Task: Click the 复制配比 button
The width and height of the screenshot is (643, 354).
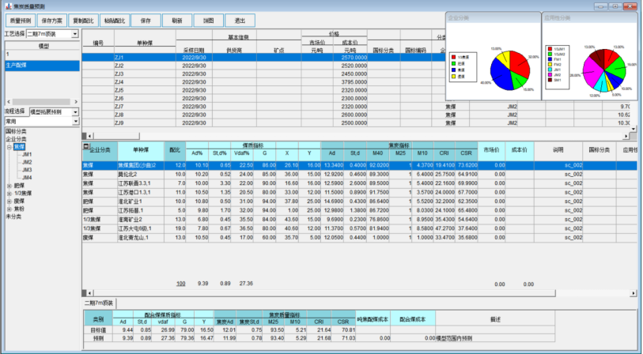Action: click(x=83, y=21)
